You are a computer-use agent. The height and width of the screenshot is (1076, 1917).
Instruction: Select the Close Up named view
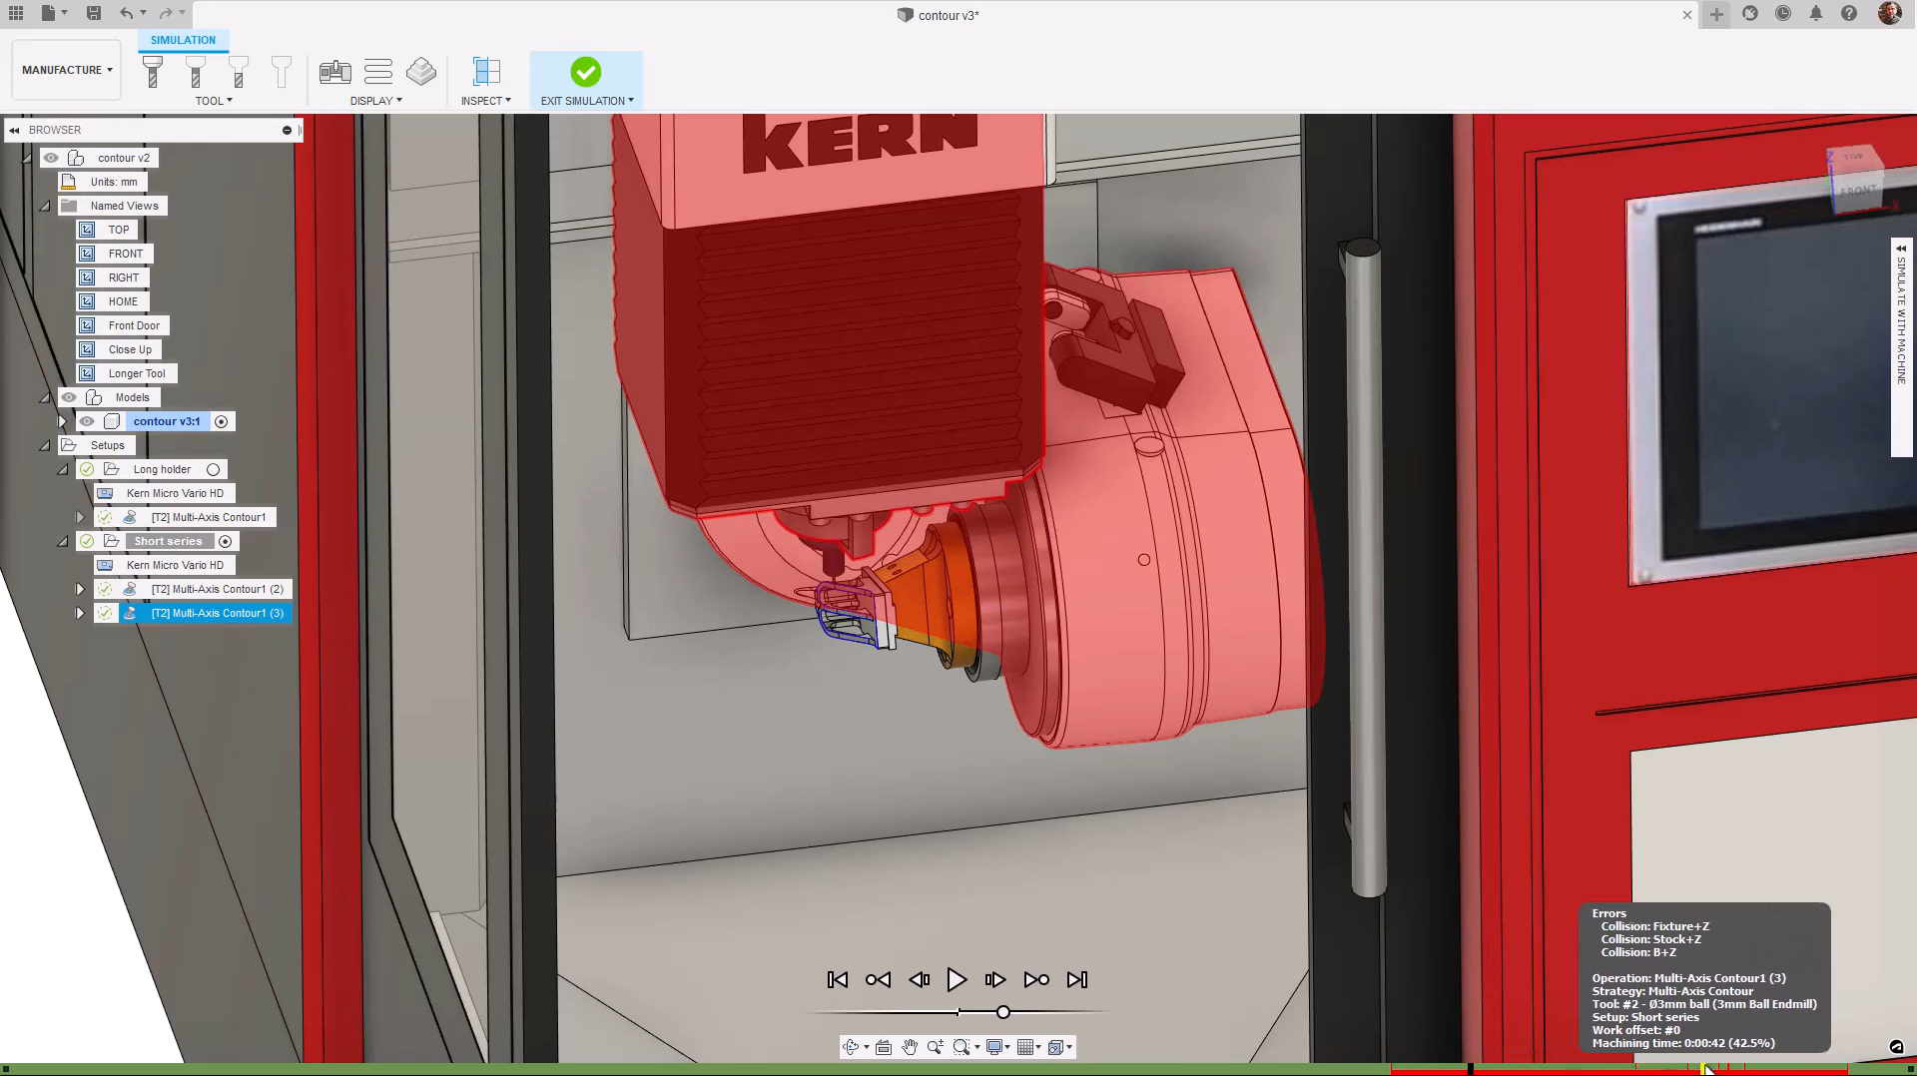pyautogui.click(x=130, y=349)
